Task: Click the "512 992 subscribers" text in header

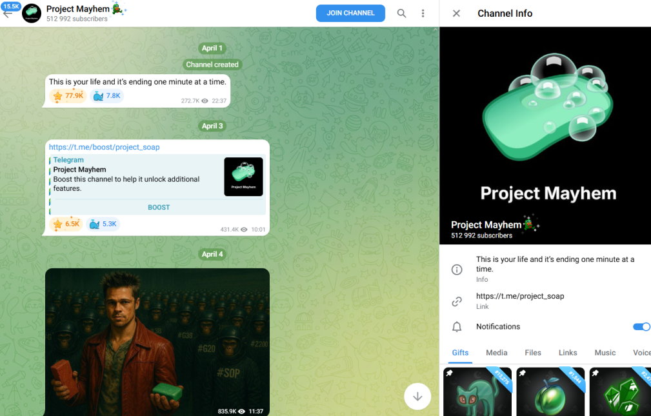Action: tap(77, 19)
